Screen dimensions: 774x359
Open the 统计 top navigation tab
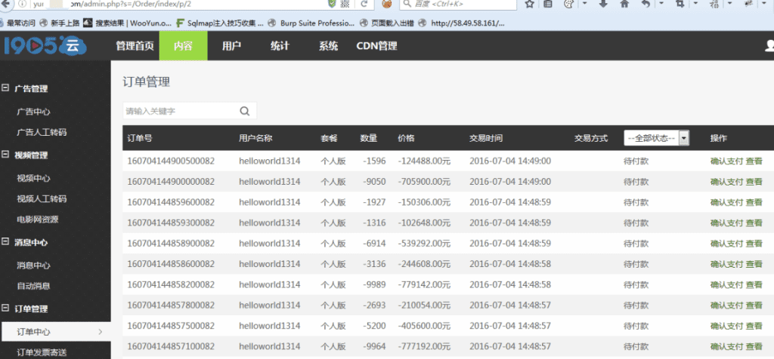[280, 46]
